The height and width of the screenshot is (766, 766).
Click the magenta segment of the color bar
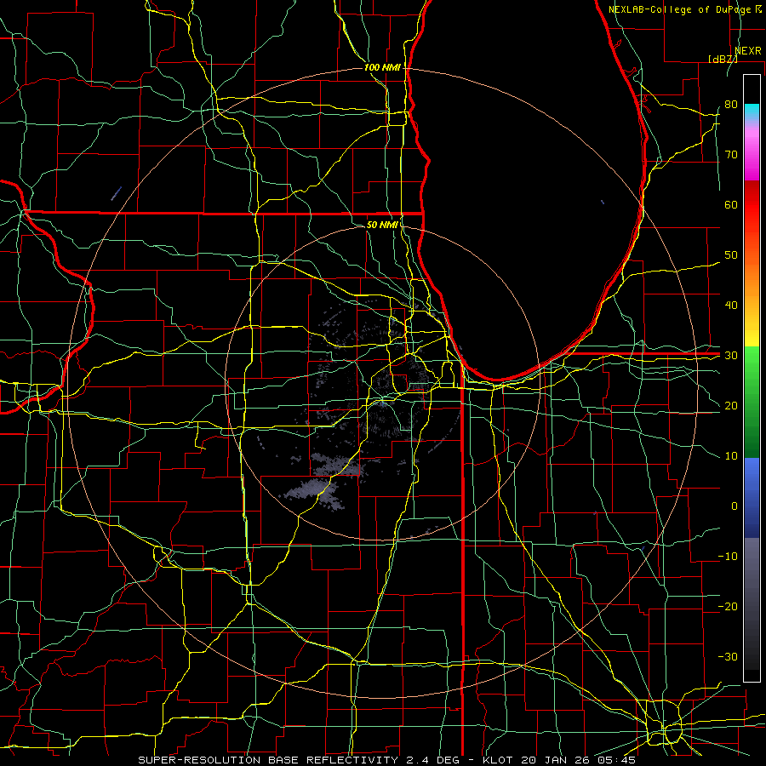point(752,157)
